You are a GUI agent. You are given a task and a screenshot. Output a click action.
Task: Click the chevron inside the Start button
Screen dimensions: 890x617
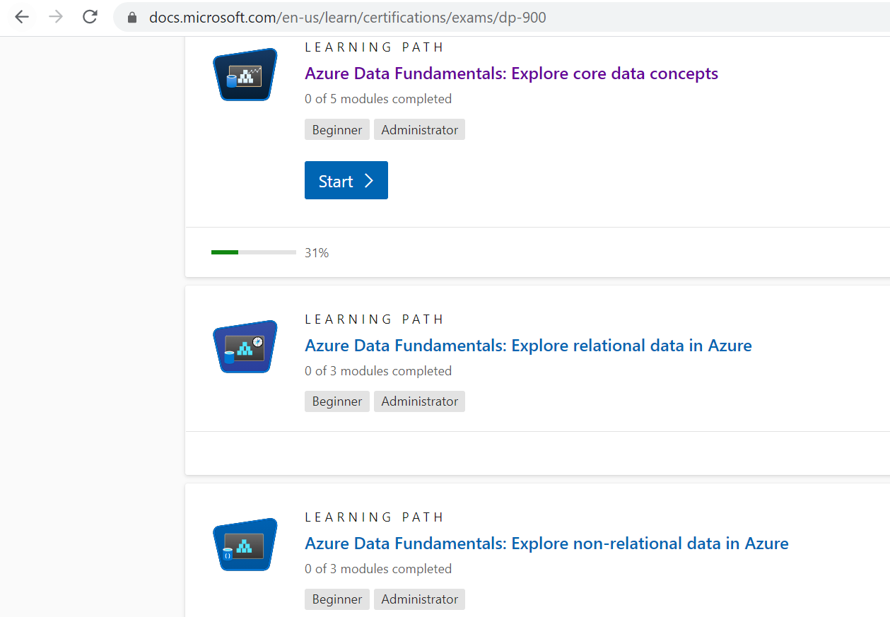click(x=368, y=181)
